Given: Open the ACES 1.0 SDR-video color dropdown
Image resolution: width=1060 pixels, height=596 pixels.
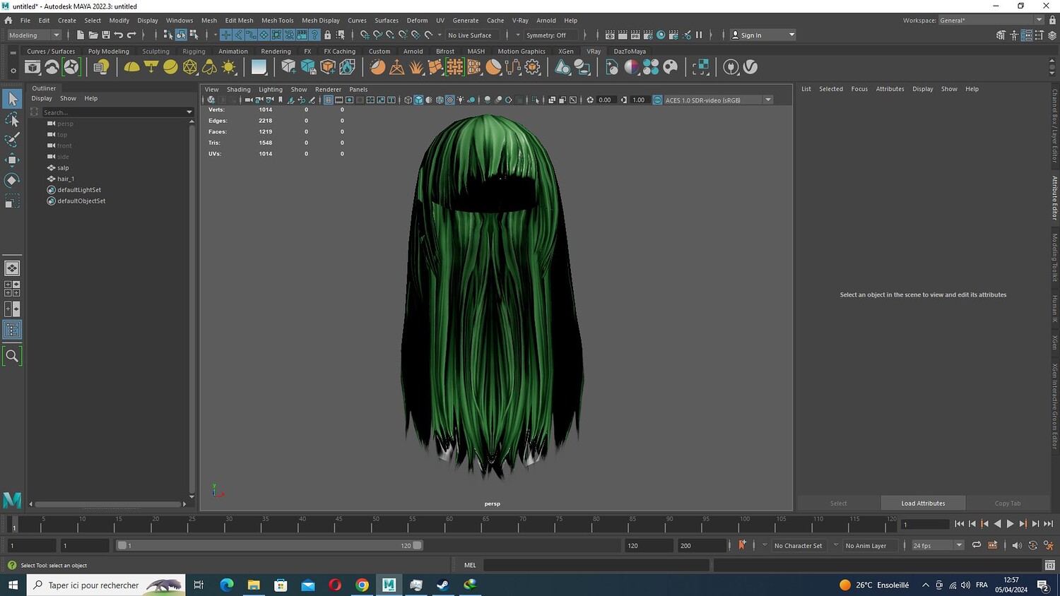Looking at the screenshot, I should click(768, 100).
